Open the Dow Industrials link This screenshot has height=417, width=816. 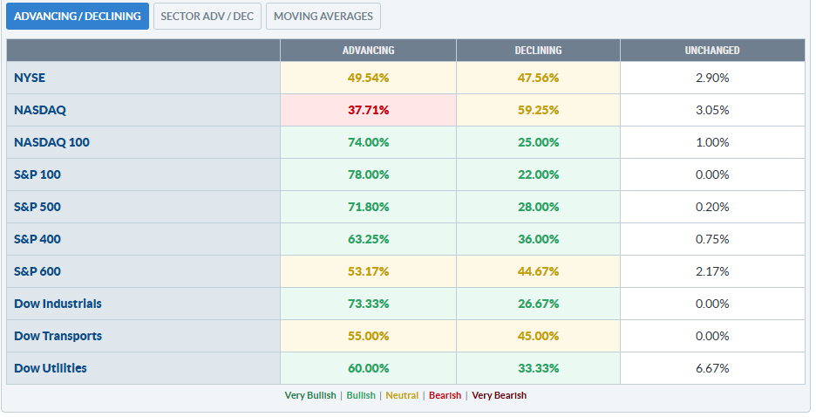[58, 304]
